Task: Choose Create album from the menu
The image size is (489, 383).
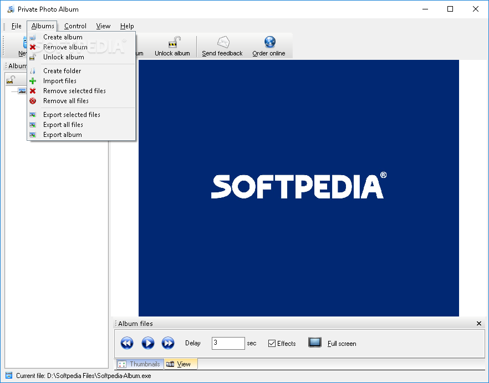Action: point(81,37)
